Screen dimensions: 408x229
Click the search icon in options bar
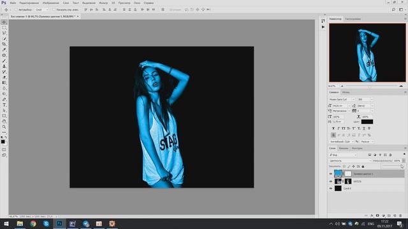(393, 10)
